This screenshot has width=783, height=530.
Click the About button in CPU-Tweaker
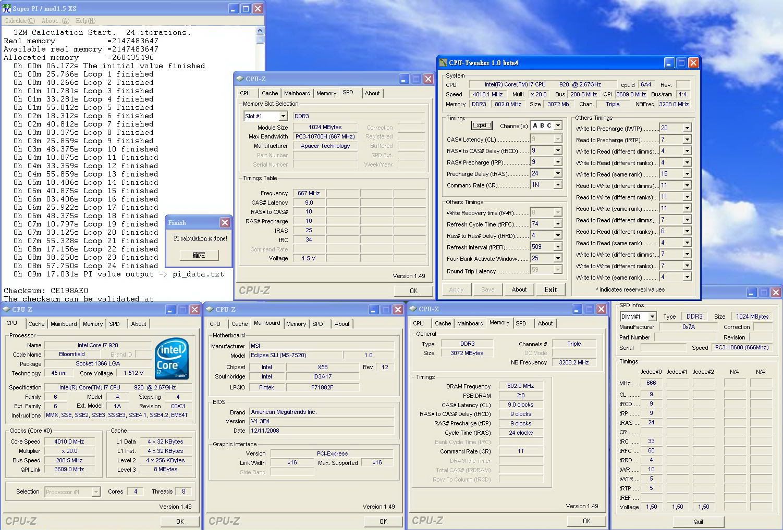519,289
